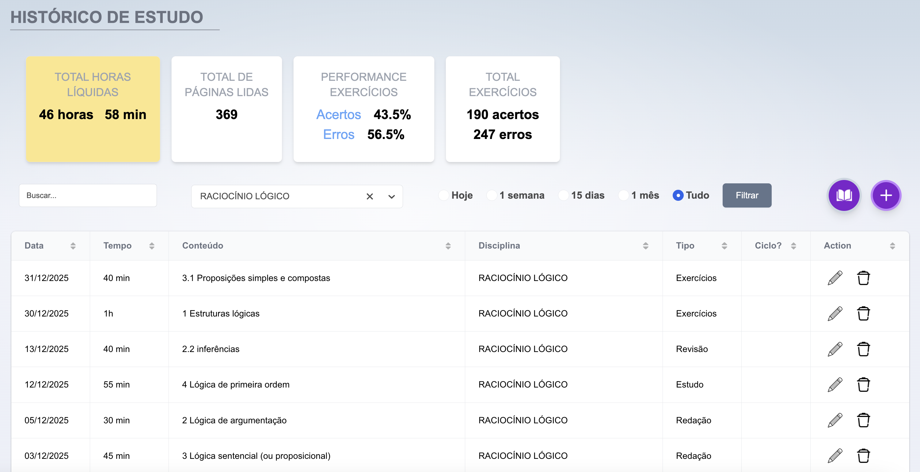Select the Hoje period radio

(443, 196)
